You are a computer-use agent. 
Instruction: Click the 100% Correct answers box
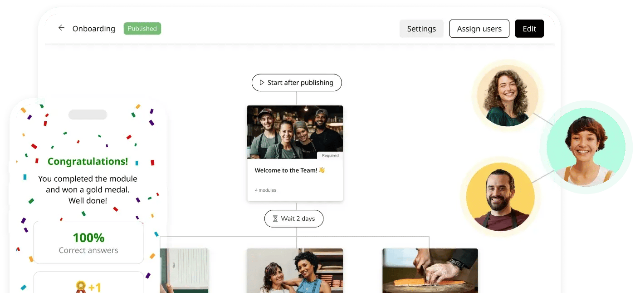pos(88,243)
